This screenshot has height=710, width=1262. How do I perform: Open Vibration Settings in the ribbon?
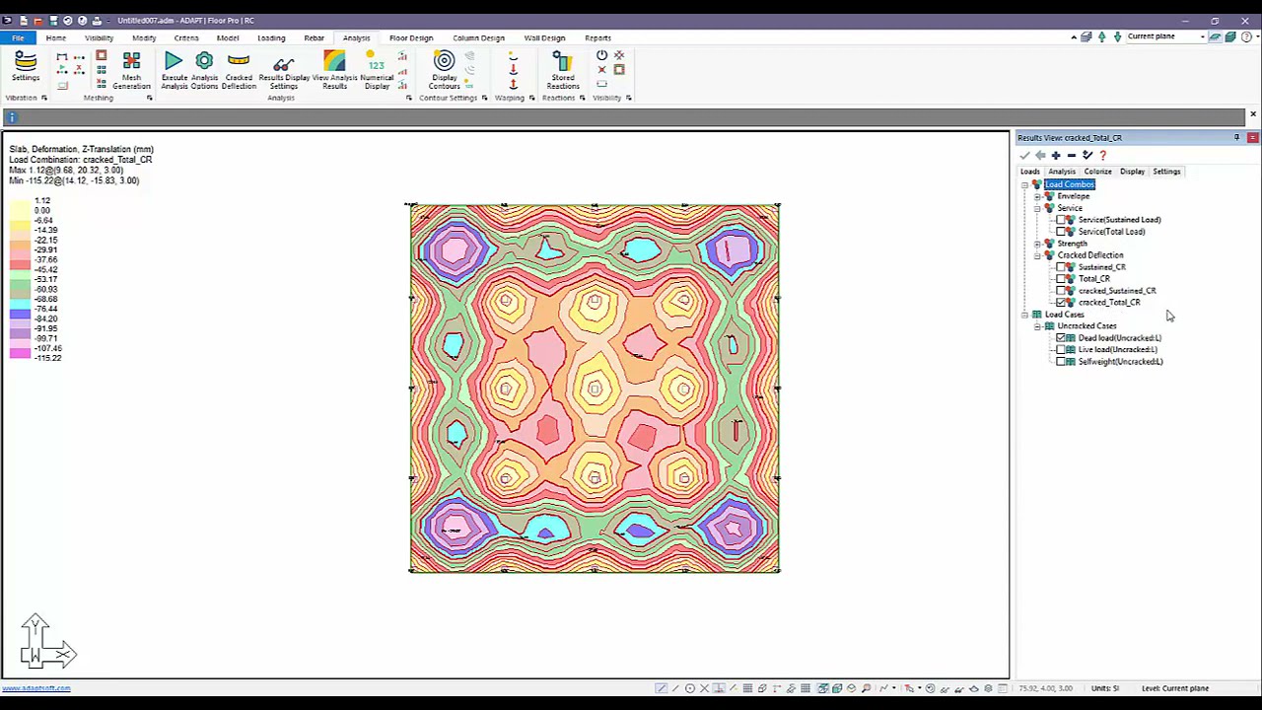point(26,67)
